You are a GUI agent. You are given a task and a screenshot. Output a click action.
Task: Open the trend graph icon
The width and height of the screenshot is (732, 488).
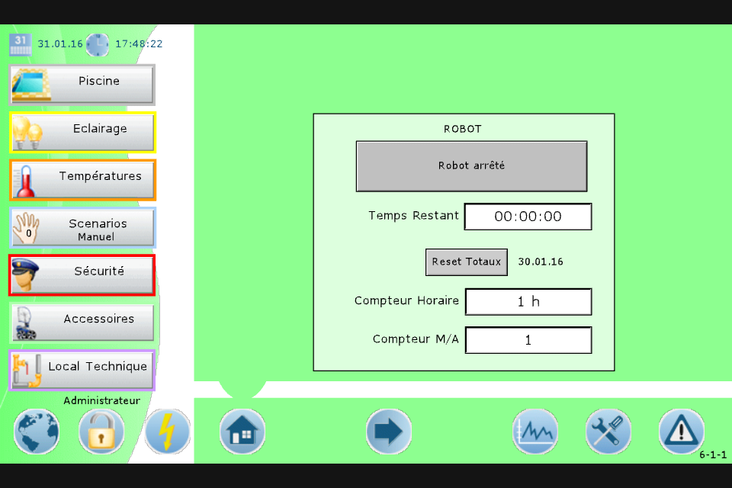tap(535, 432)
